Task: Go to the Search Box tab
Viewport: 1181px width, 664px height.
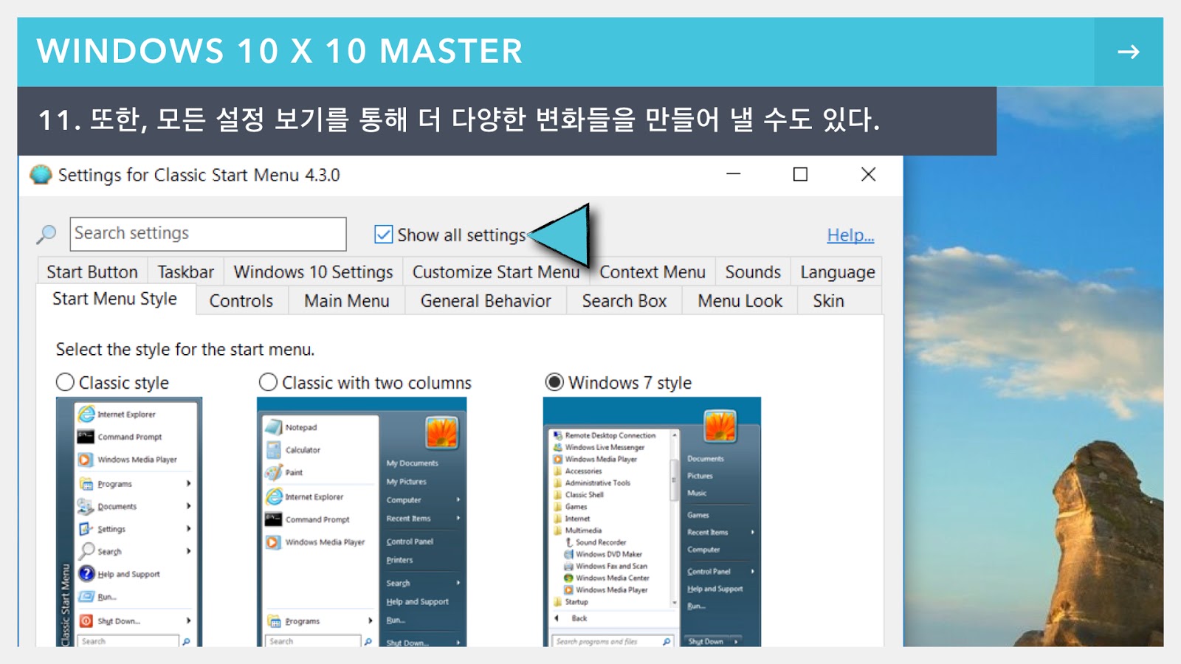Action: (x=624, y=301)
